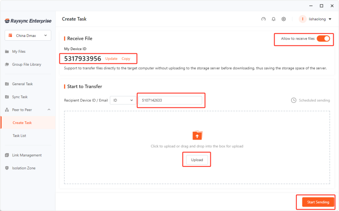Viewport: 339px width, 211px height.
Task: Click the My Files folder icon
Action: [7, 52]
